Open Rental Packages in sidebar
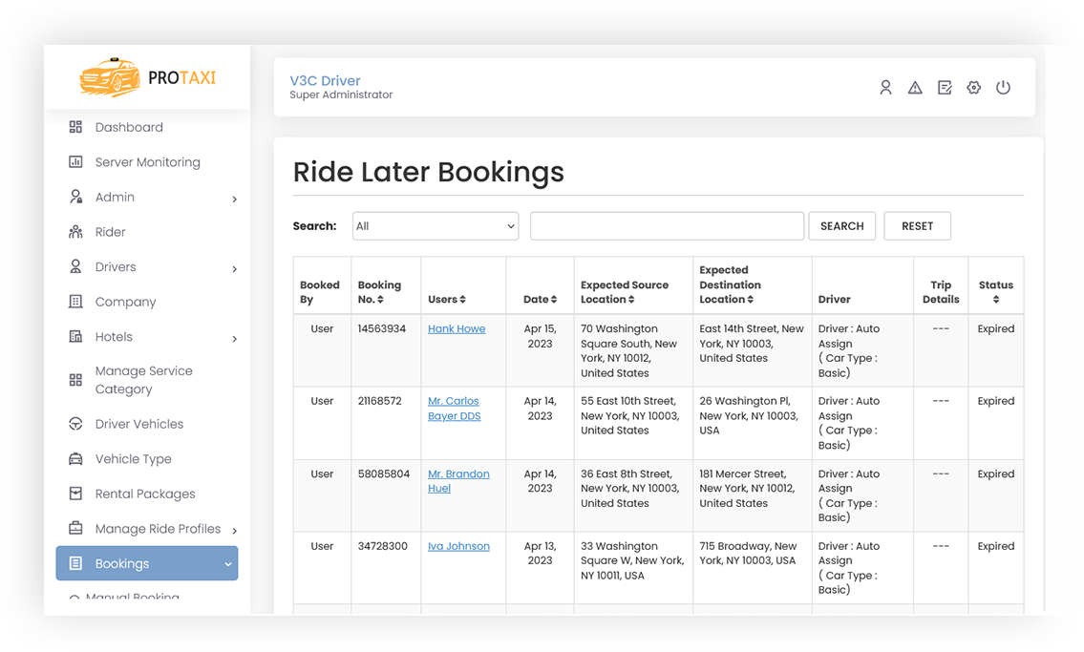The height and width of the screenshot is (652, 1084). pos(145,494)
